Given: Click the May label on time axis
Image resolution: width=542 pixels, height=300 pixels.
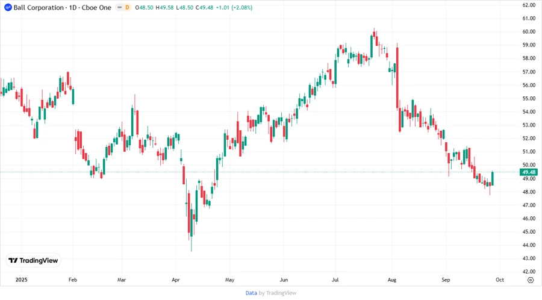Looking at the screenshot, I should (x=230, y=280).
